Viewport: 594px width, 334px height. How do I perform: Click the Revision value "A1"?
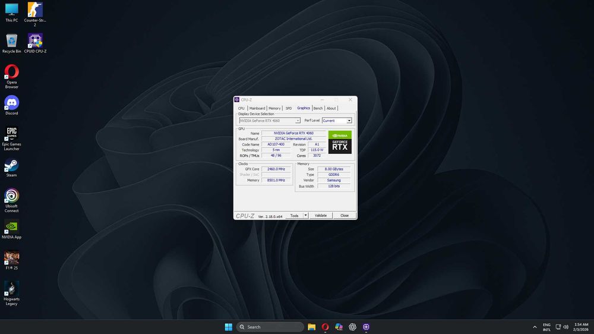tap(317, 144)
